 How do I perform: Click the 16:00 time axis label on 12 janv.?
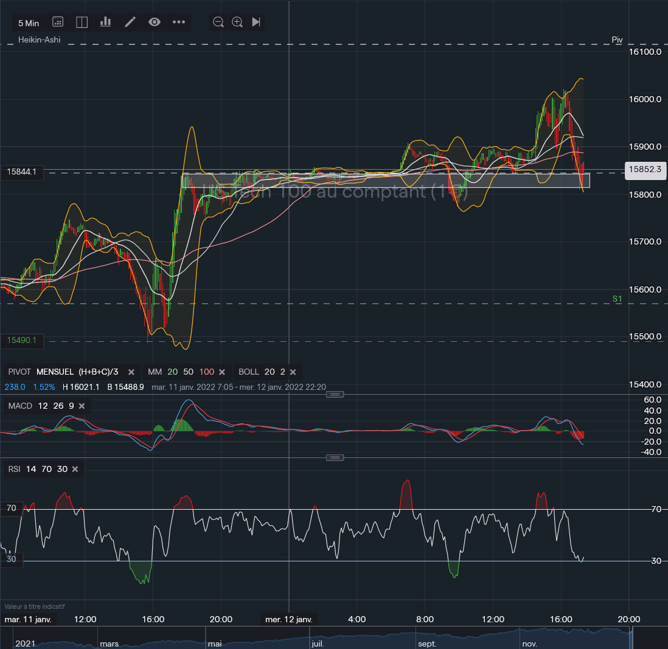[x=561, y=620]
